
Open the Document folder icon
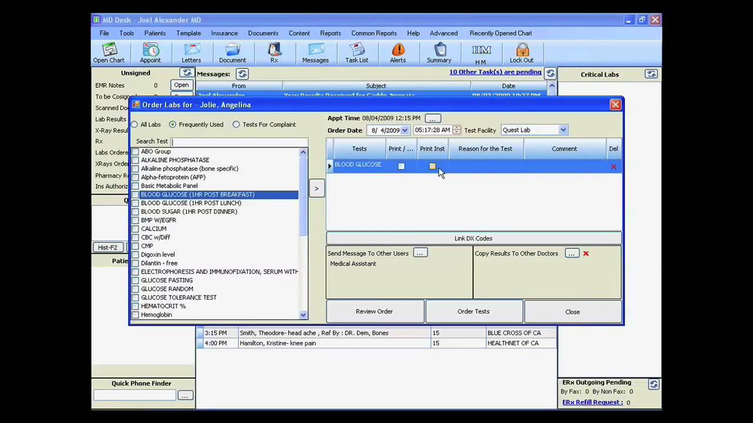click(x=232, y=53)
